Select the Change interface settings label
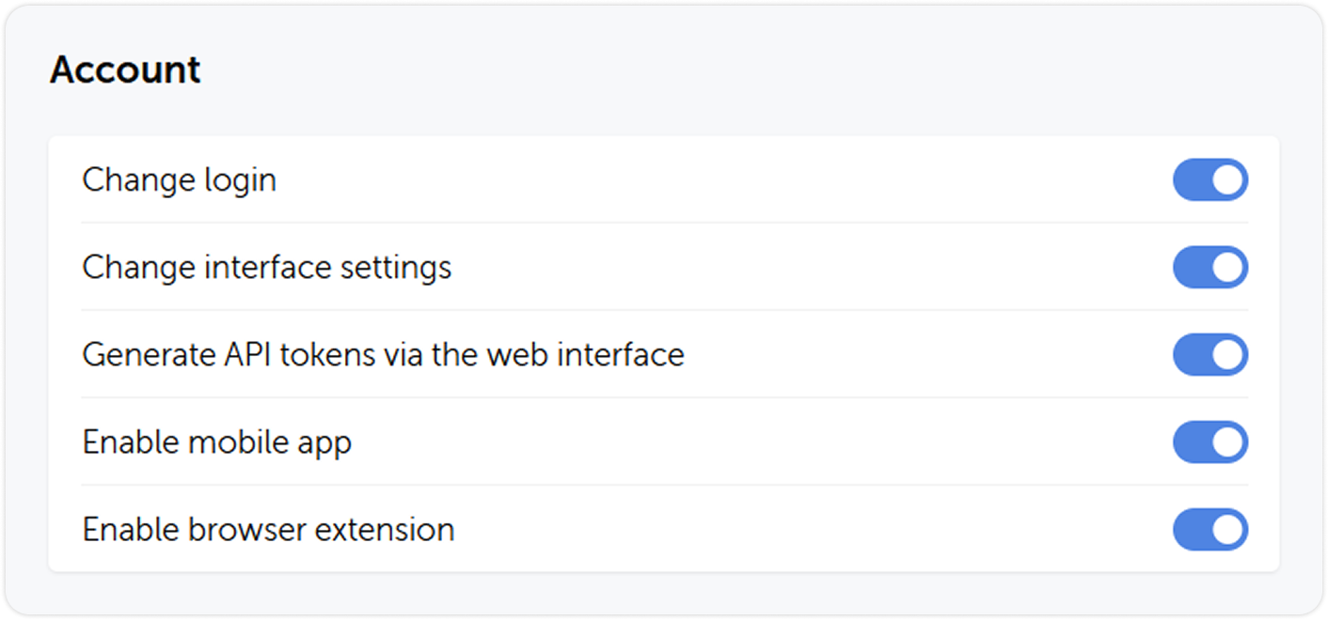The image size is (1328, 620). click(x=267, y=267)
